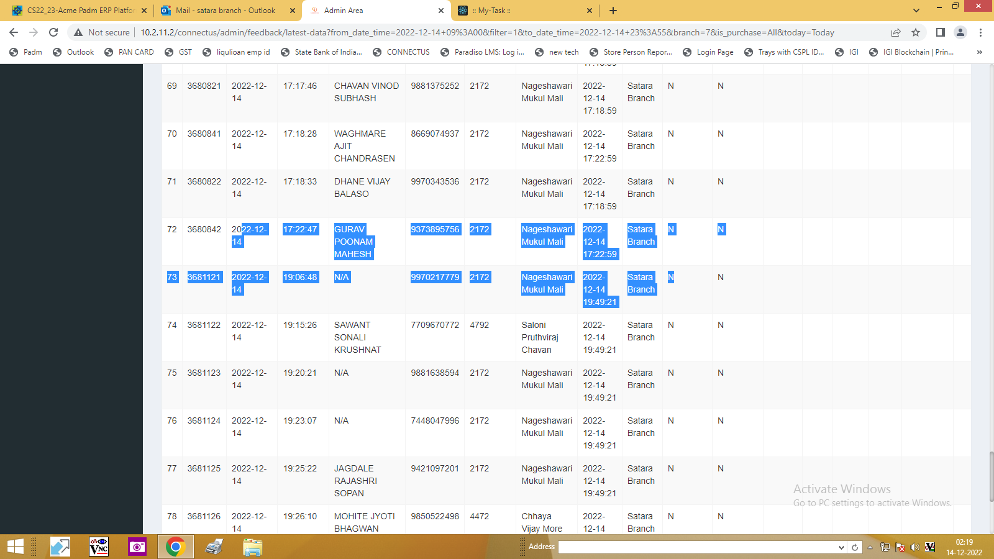The width and height of the screenshot is (994, 559).
Task: Click the taskbar Address input field
Action: [698, 547]
